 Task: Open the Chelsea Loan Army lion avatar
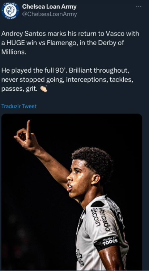click(10, 10)
